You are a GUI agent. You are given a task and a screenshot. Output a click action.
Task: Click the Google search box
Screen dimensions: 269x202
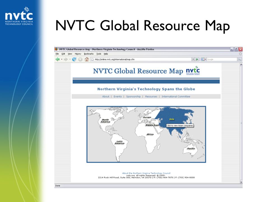[x=222, y=59]
